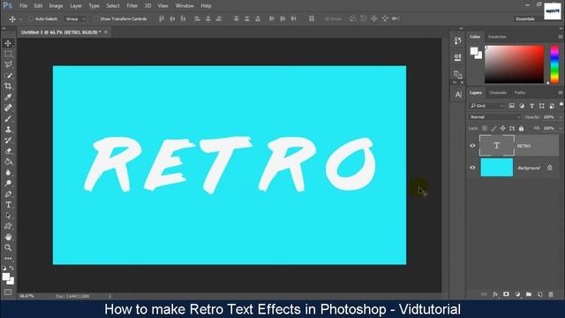Select the Eyedropper tool

click(x=8, y=97)
